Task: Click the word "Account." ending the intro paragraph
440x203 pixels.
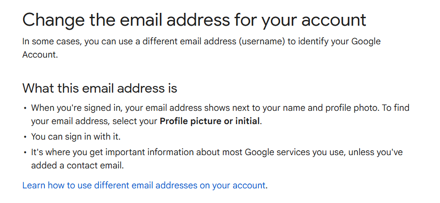Action: tap(40, 54)
